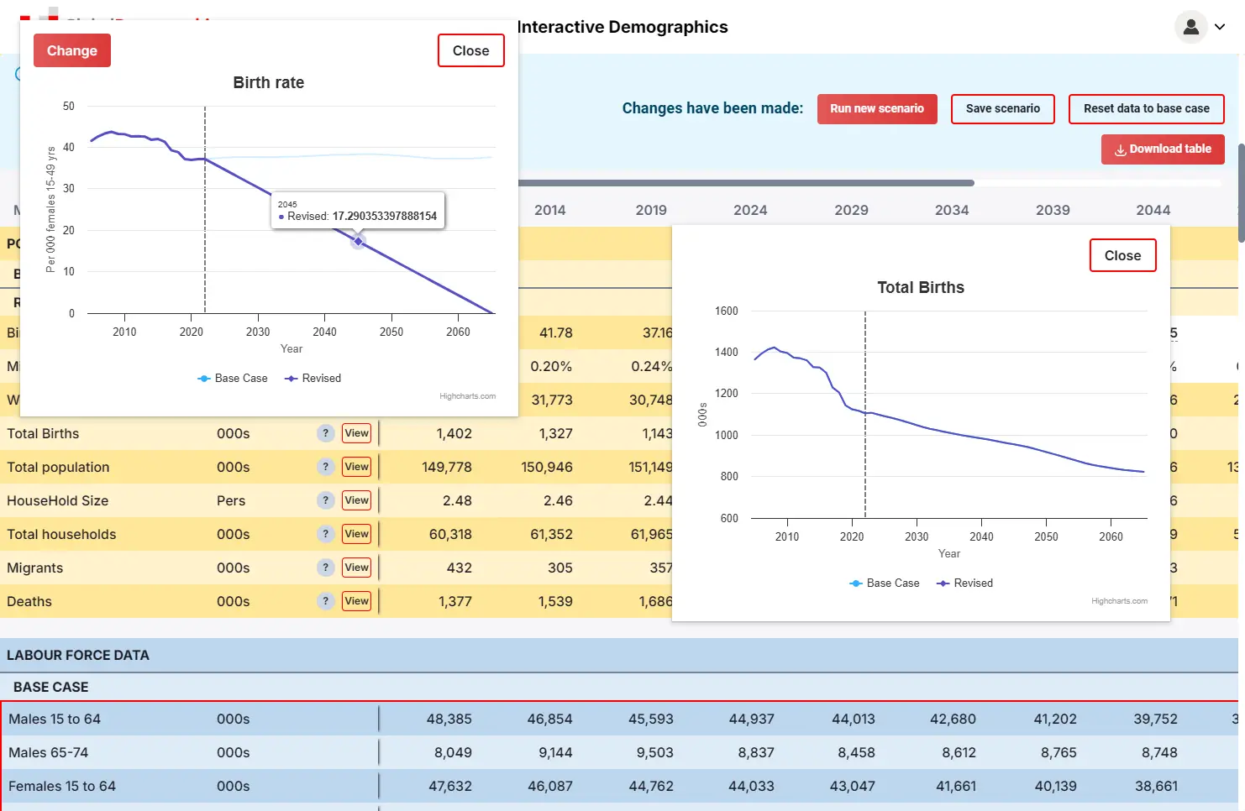Run the new scenario
The height and width of the screenshot is (811, 1245).
(x=876, y=109)
